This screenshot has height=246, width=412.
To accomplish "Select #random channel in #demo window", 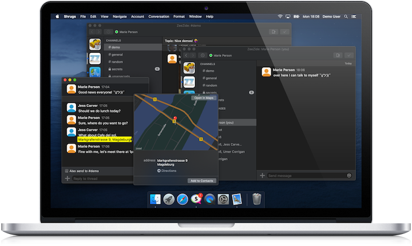I will [133, 62].
